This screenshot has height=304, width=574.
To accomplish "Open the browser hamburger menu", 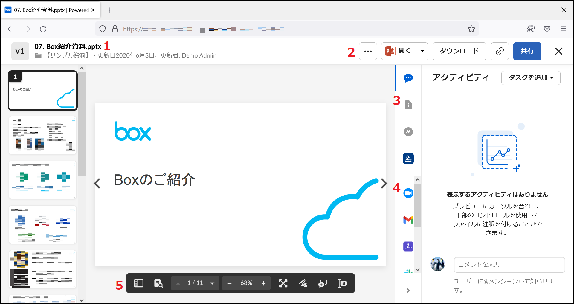I will click(x=563, y=29).
